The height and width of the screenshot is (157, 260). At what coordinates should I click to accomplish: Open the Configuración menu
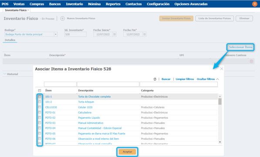[x=158, y=4]
